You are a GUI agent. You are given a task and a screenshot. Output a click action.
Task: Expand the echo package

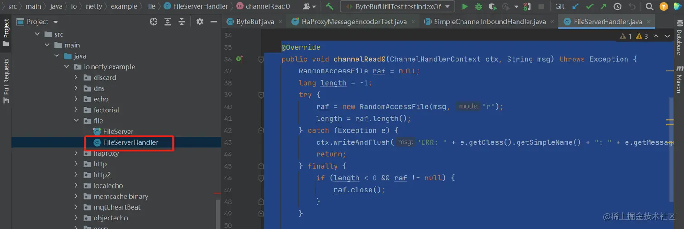pyautogui.click(x=76, y=99)
